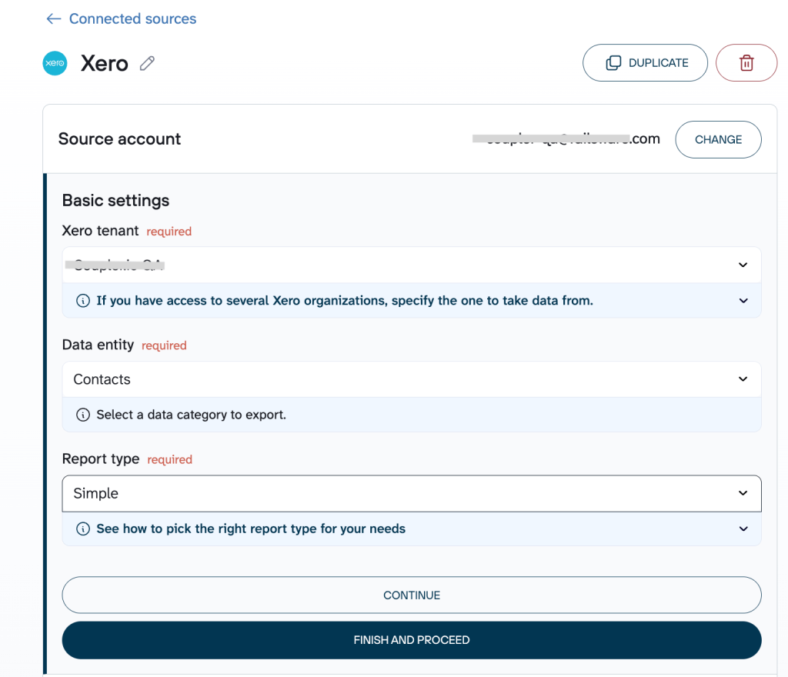Image resolution: width=788 pixels, height=677 pixels.
Task: Click the Connected sources link
Action: 132,18
